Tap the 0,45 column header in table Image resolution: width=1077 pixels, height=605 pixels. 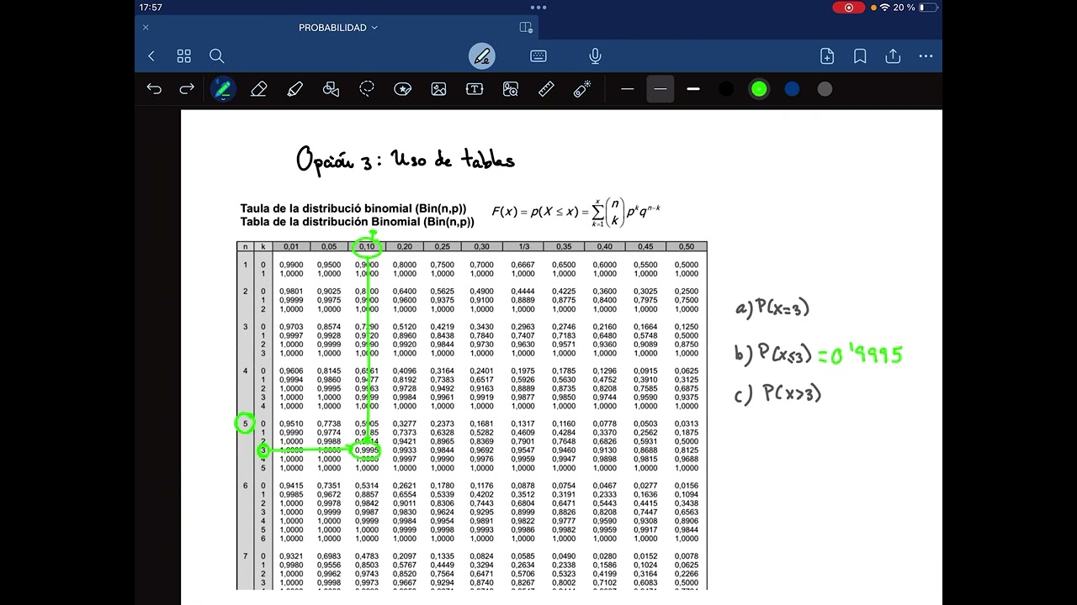tap(645, 247)
